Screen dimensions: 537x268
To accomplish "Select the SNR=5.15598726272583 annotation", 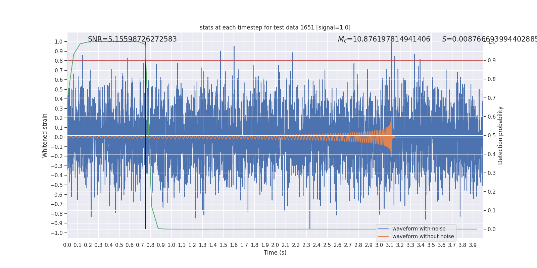I will pos(132,39).
